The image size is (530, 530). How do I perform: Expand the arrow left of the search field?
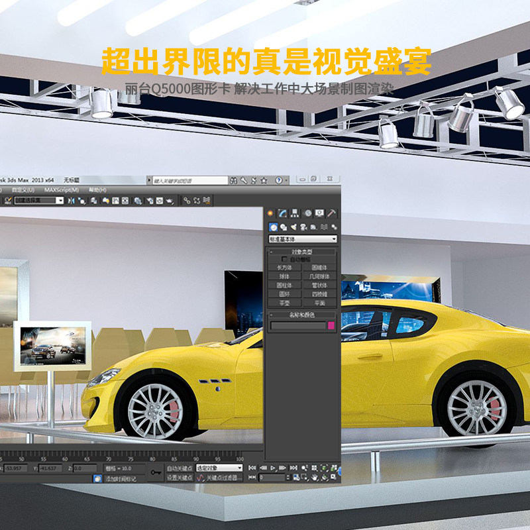pyautogui.click(x=149, y=180)
